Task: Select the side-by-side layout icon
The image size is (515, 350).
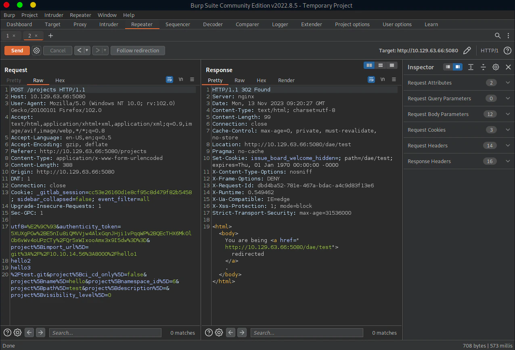Action: point(369,65)
